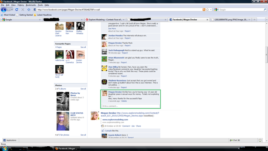
Task: Click the RSS feed icon in address bar
Action: (x=204, y=10)
